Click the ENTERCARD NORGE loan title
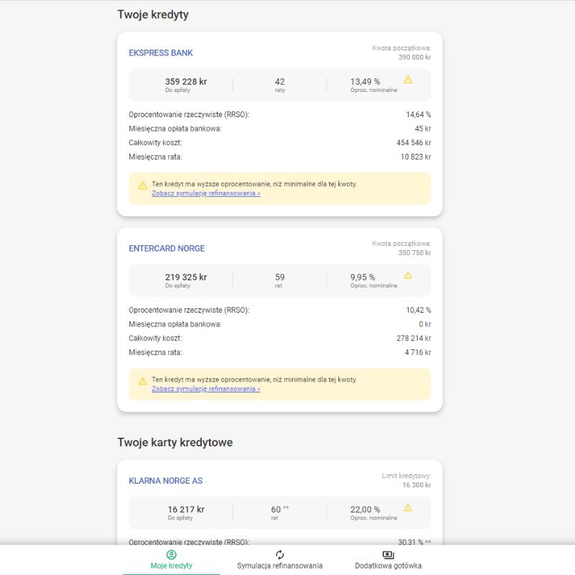Viewport: 575px width, 575px height. [167, 249]
